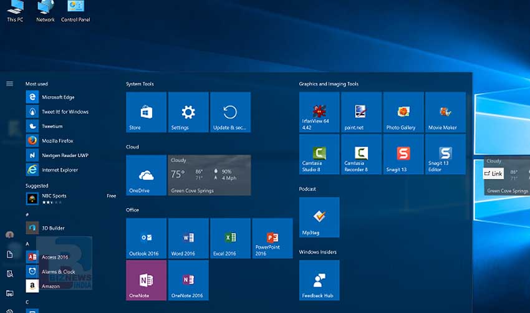530x313 pixels.
Task: Launch the Word 2016 tile
Action: point(188,238)
